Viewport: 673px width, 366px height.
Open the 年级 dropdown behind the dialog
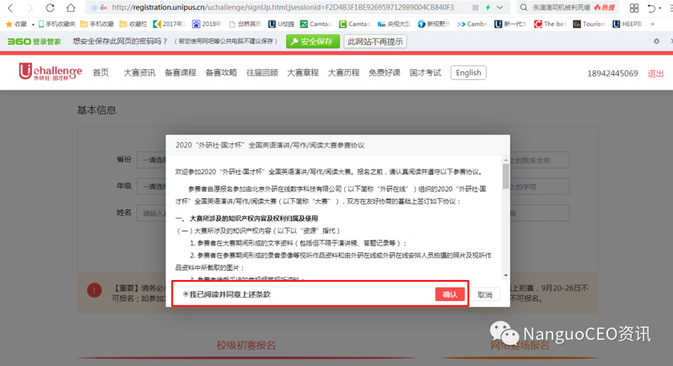coord(152,186)
